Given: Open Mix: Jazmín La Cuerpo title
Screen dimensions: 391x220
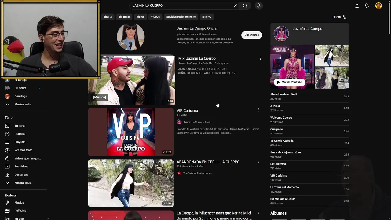Looking at the screenshot, I should click(x=197, y=58).
